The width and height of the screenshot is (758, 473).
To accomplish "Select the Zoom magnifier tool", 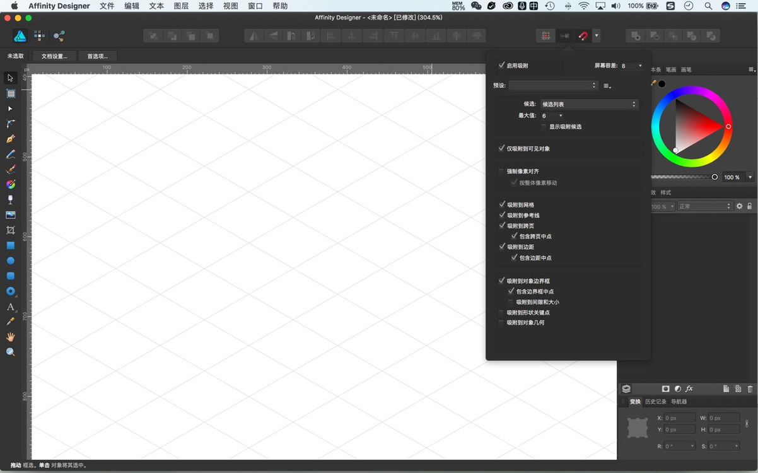I will tap(11, 352).
